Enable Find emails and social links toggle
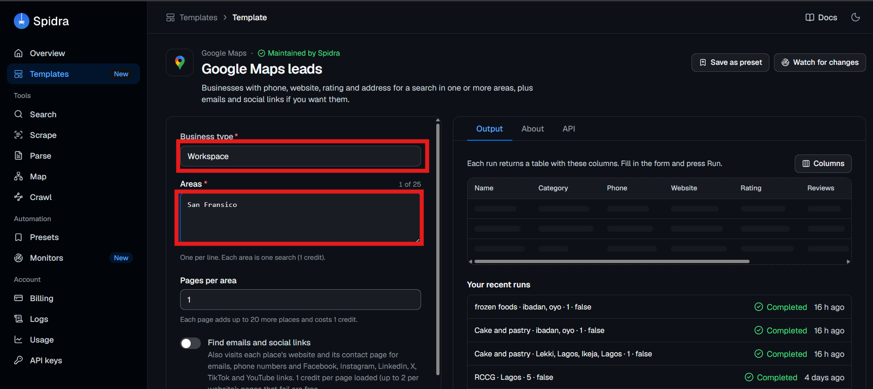This screenshot has height=389, width=873. [x=190, y=343]
